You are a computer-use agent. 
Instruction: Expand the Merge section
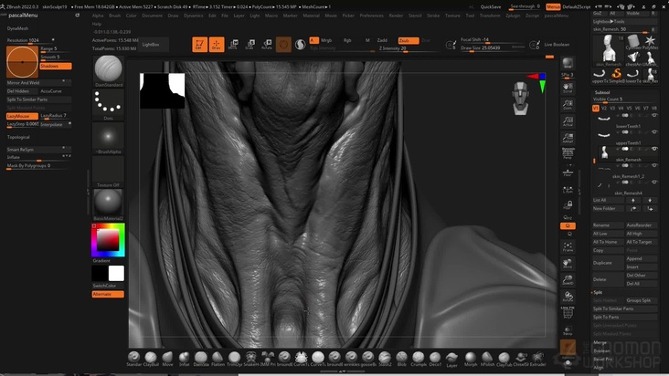coord(600,342)
